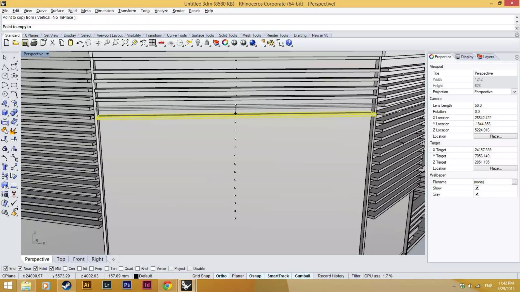Viewport: 520px width, 292px height.
Task: Open Steam from the taskbar
Action: click(67, 285)
